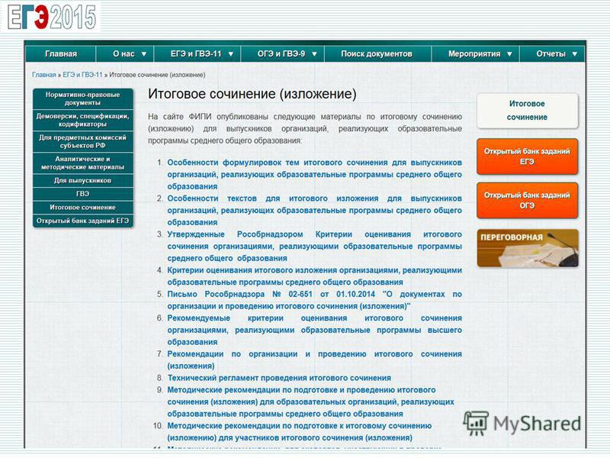Click the white Итоговое сочинение card on the right
The image size is (610, 458).
527,111
